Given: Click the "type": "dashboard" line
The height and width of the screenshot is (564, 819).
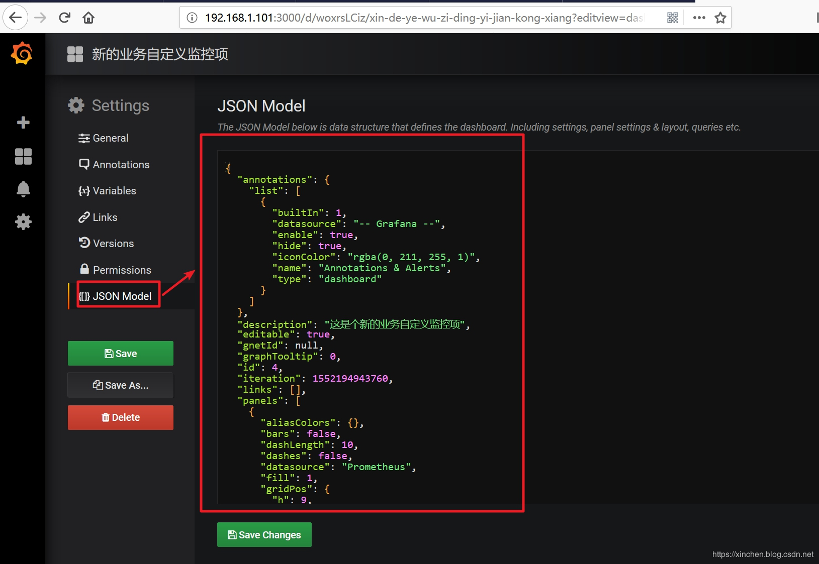Looking at the screenshot, I should [327, 279].
